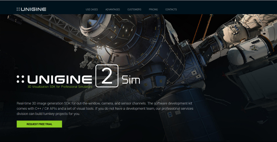Open the Customers nav link

pos(134,9)
